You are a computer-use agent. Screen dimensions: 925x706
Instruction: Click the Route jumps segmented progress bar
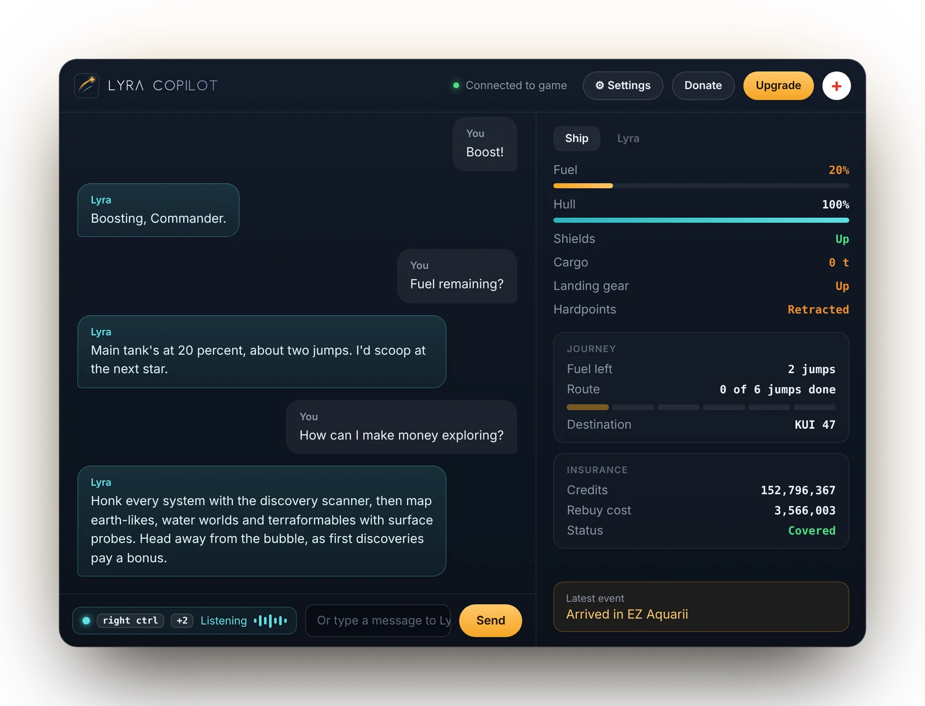pyautogui.click(x=701, y=407)
